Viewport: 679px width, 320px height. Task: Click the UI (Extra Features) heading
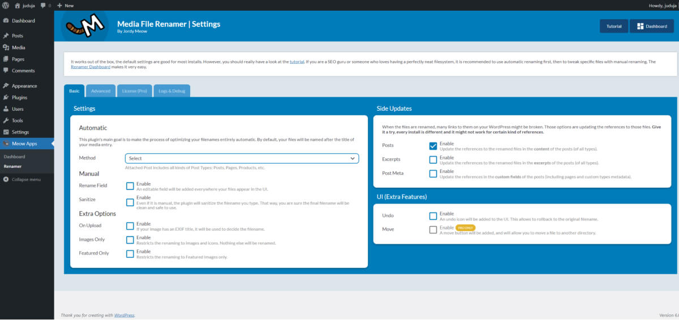click(402, 197)
